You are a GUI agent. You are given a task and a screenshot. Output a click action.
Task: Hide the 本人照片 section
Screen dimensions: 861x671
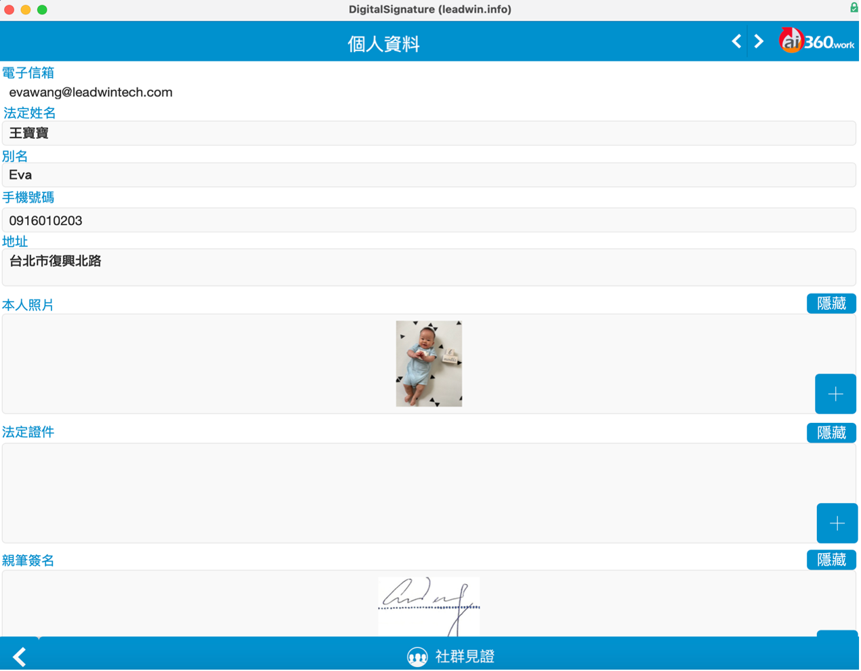coord(831,304)
